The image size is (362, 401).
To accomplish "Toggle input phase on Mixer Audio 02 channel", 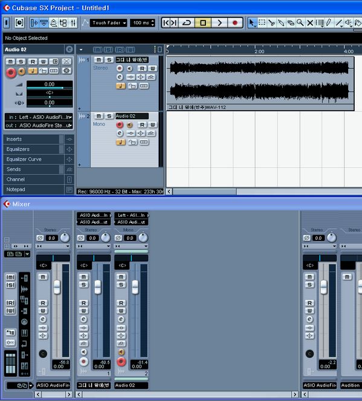I will tap(118, 238).
